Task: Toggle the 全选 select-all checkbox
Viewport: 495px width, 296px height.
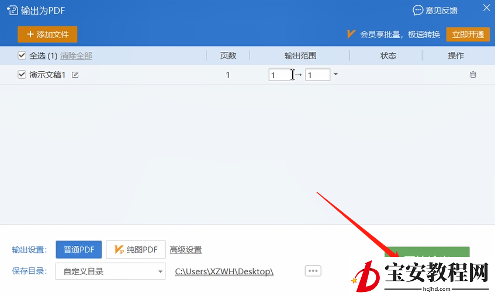Action: pyautogui.click(x=22, y=55)
